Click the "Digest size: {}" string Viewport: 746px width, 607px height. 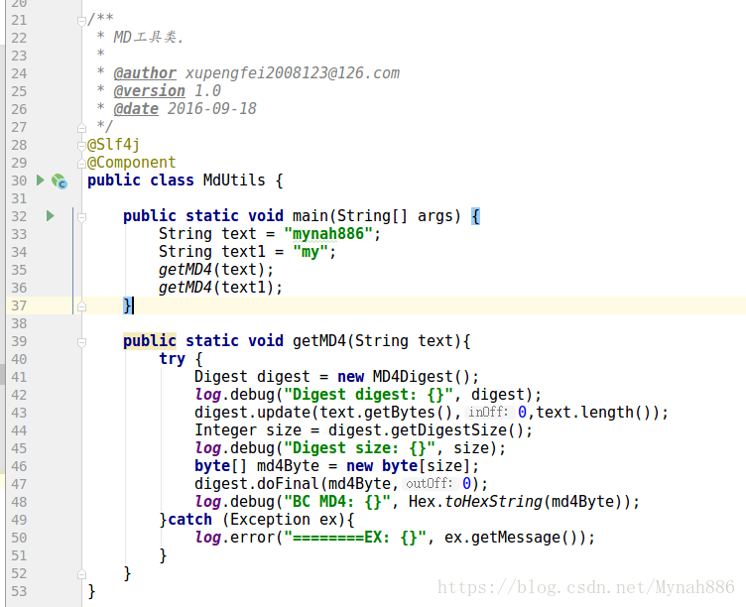[x=359, y=448]
